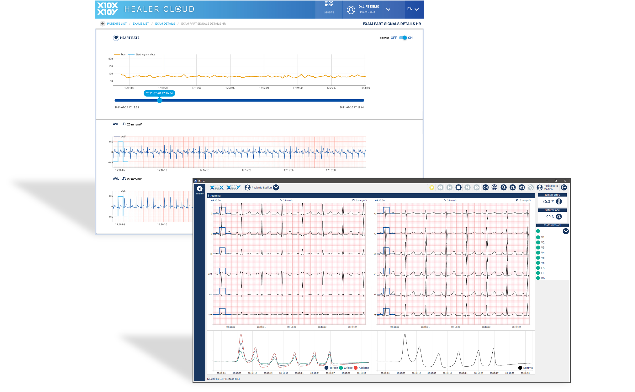Click the ECG waveform analysis icon
The width and height of the screenshot is (635, 392).
click(495, 188)
